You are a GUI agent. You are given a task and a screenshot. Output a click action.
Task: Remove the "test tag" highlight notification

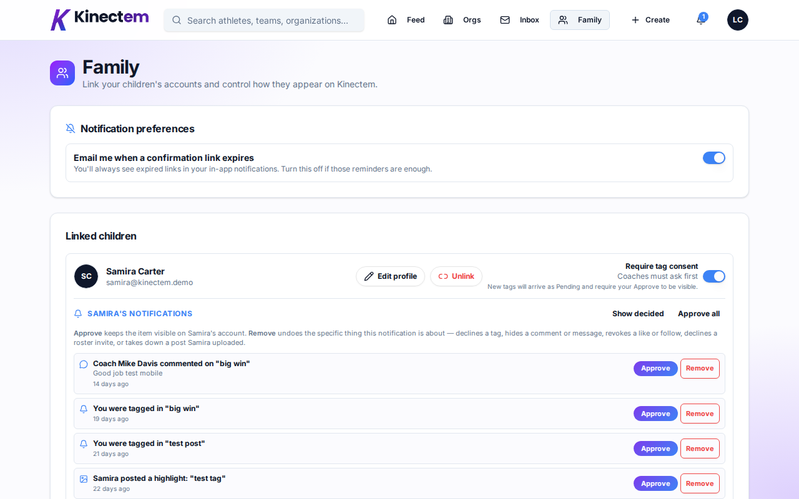click(x=700, y=483)
